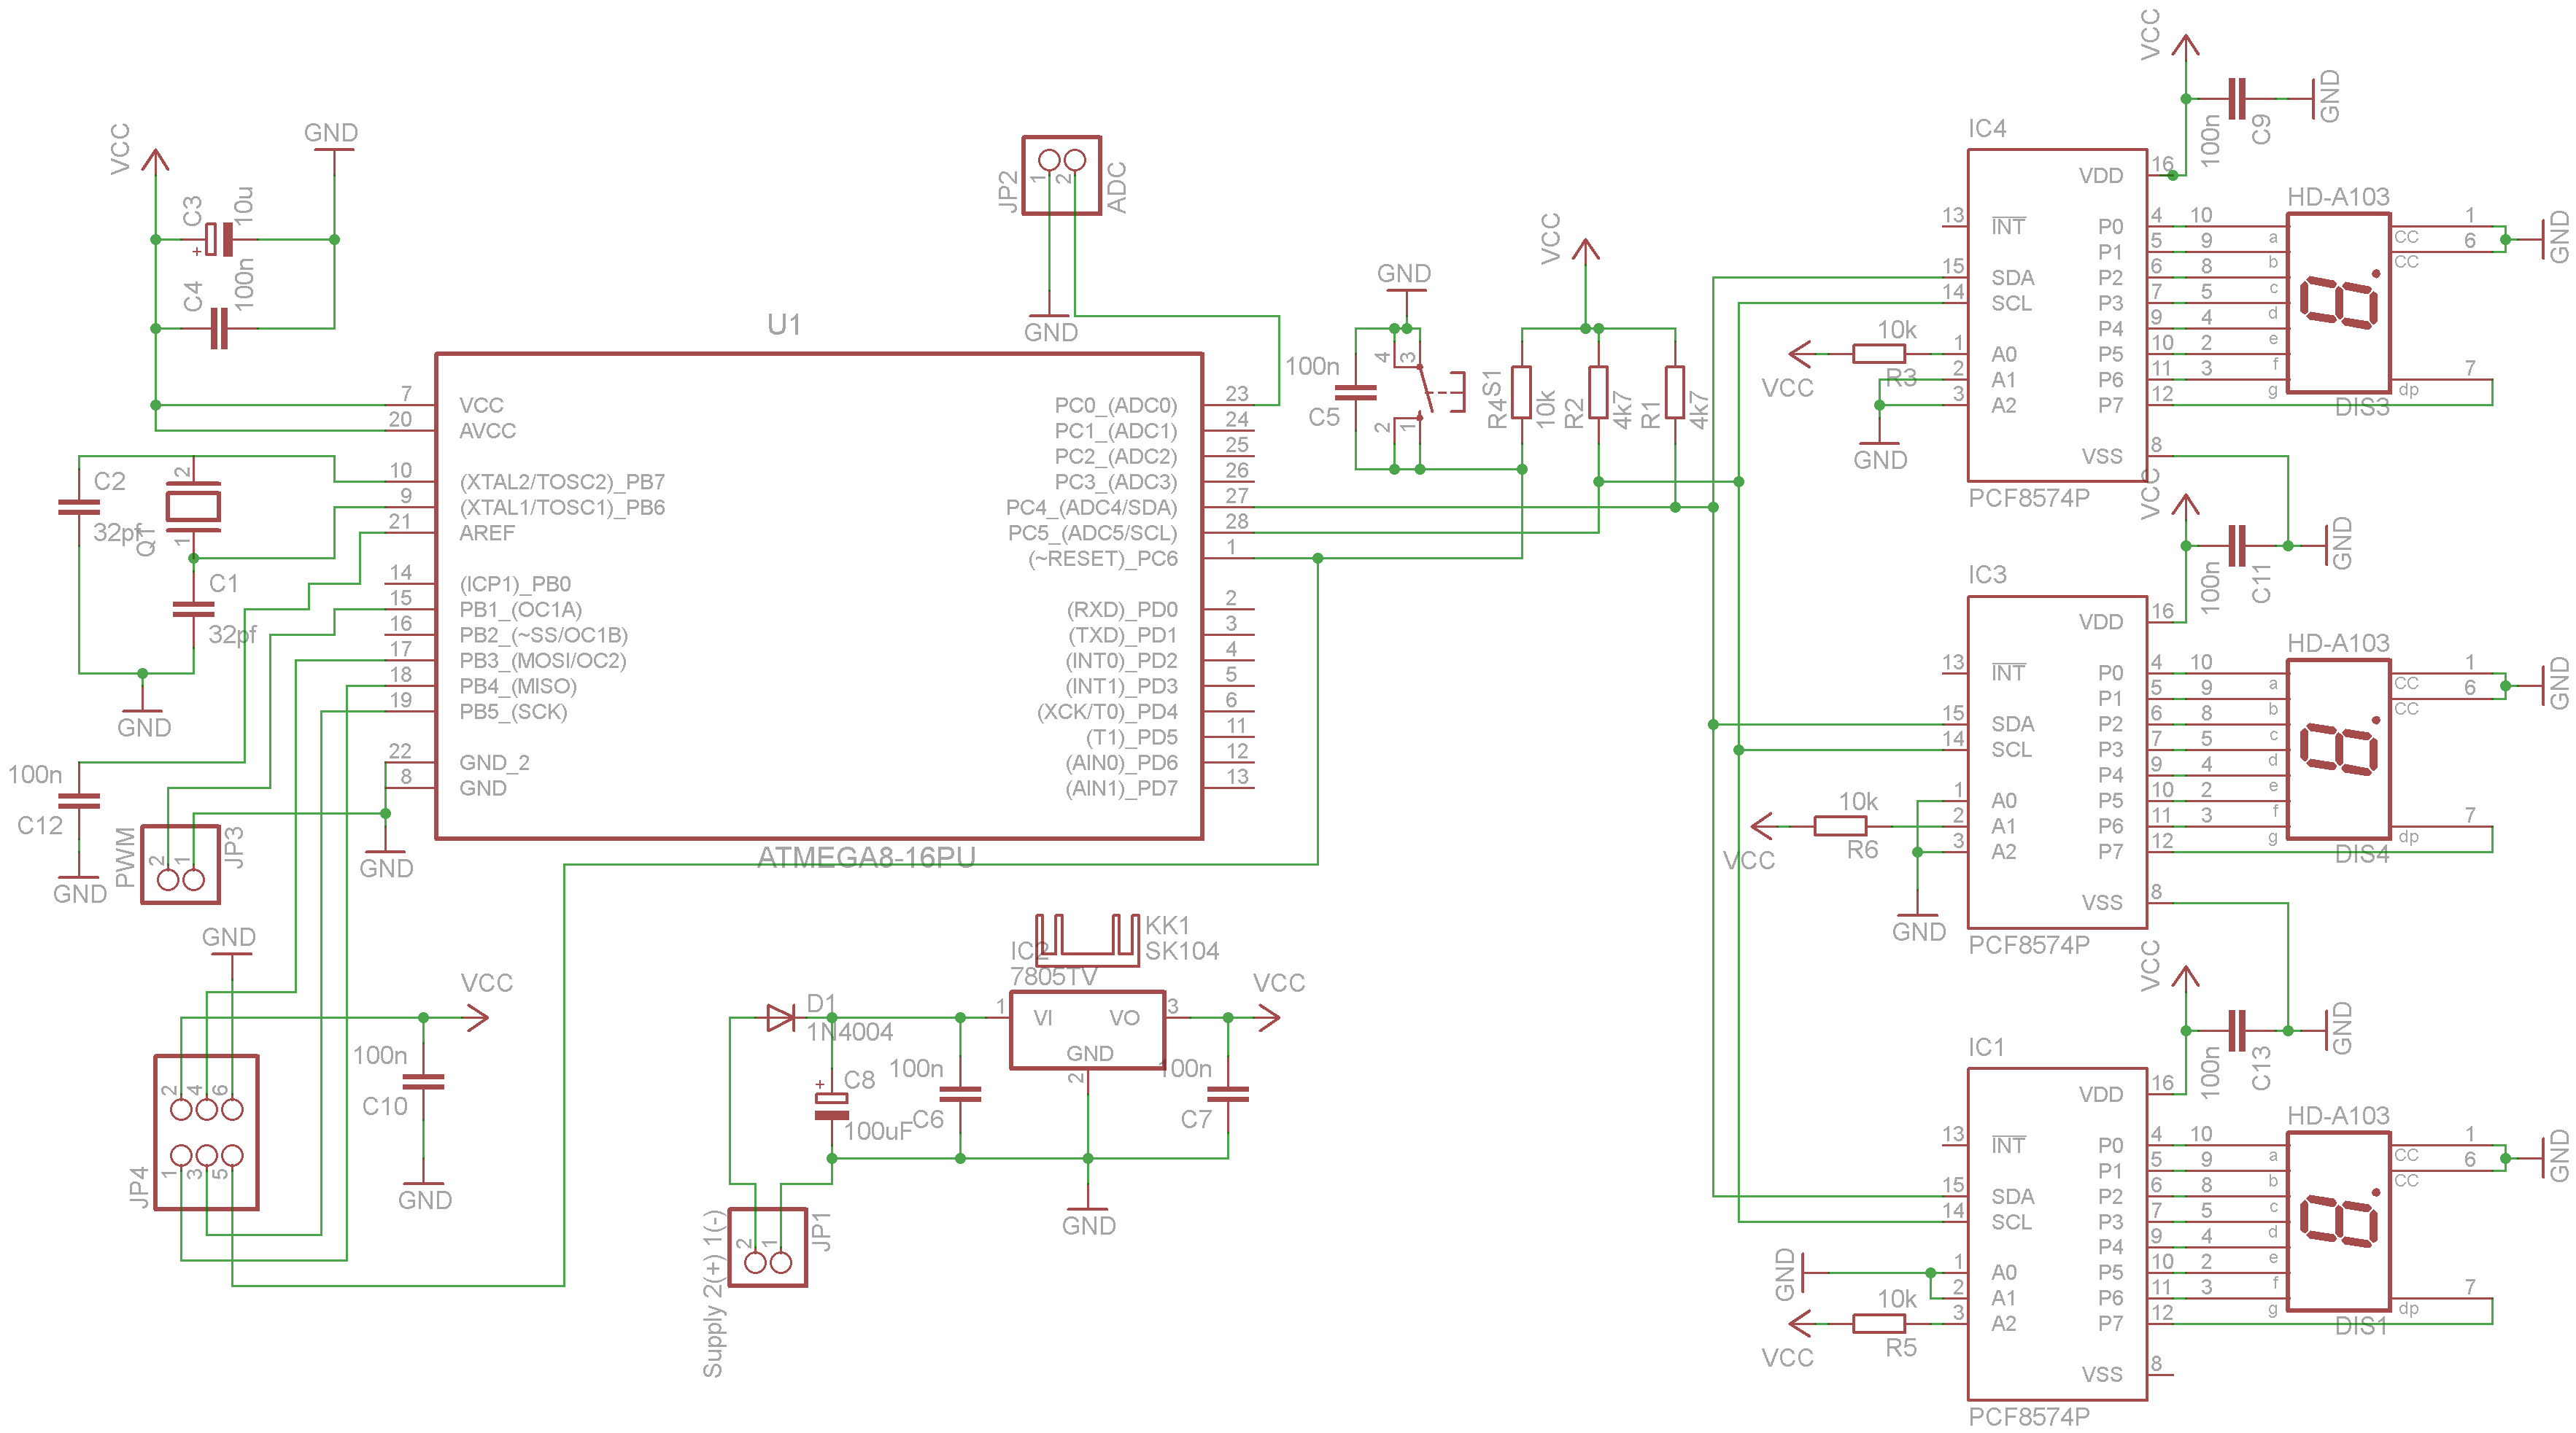Select capacitor C3 10u symbol
Viewport: 2576px width, 1433px height.
pyautogui.click(x=220, y=240)
